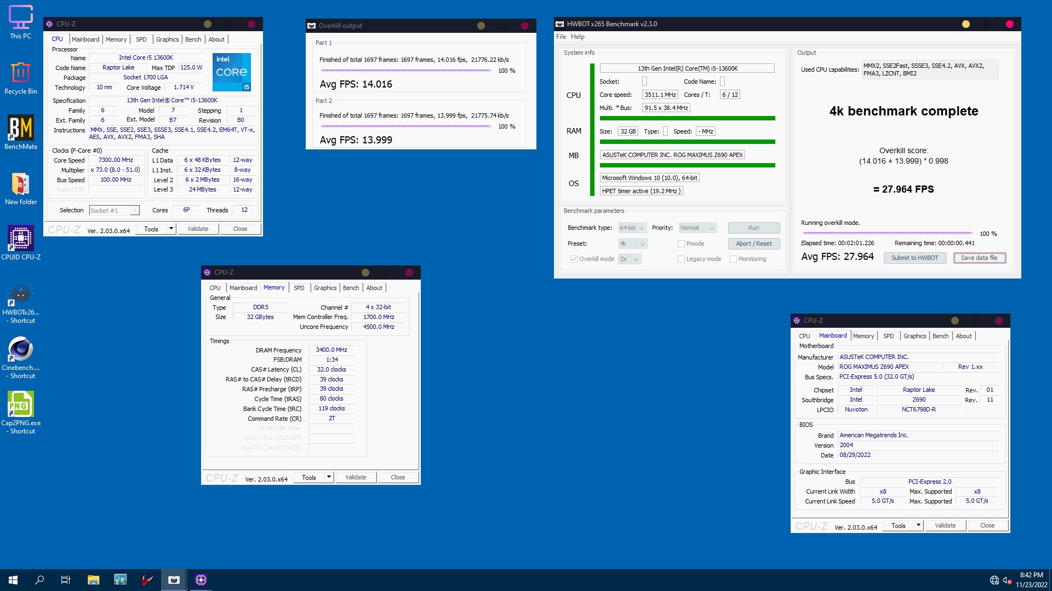Click Validate in CPU-Z CPU window
This screenshot has height=591, width=1052.
tap(198, 229)
